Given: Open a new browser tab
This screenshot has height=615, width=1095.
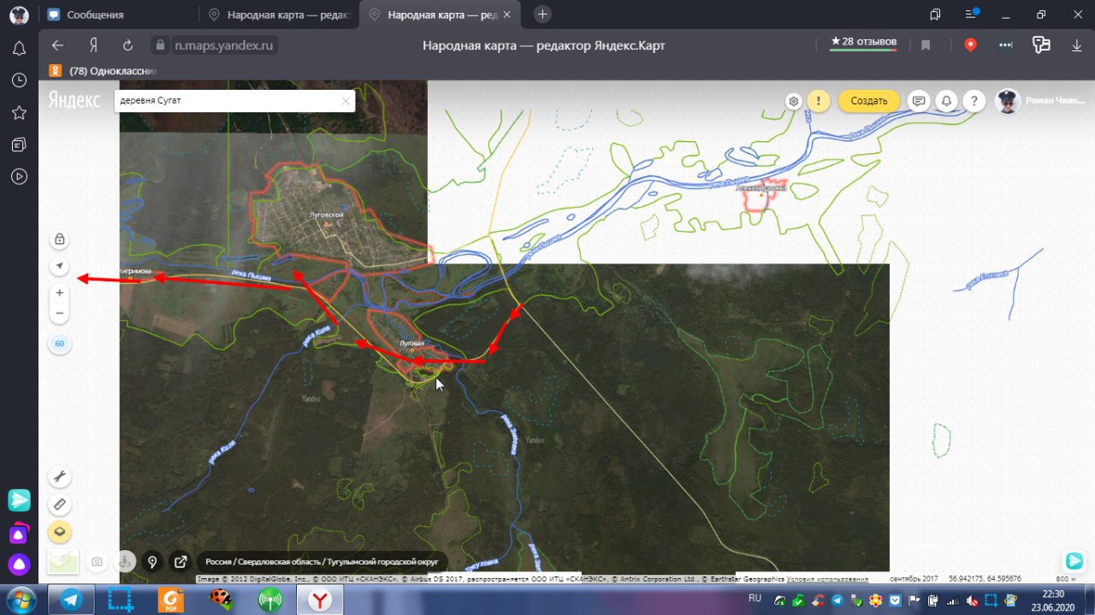Looking at the screenshot, I should pos(542,15).
